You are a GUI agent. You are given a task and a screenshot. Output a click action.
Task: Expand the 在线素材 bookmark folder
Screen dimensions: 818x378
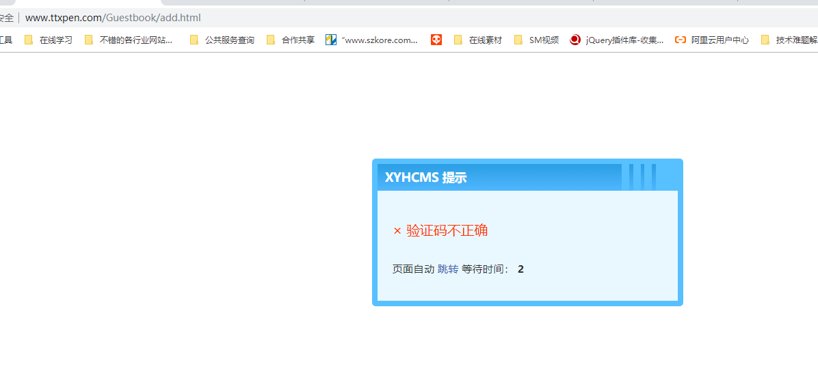[478, 40]
